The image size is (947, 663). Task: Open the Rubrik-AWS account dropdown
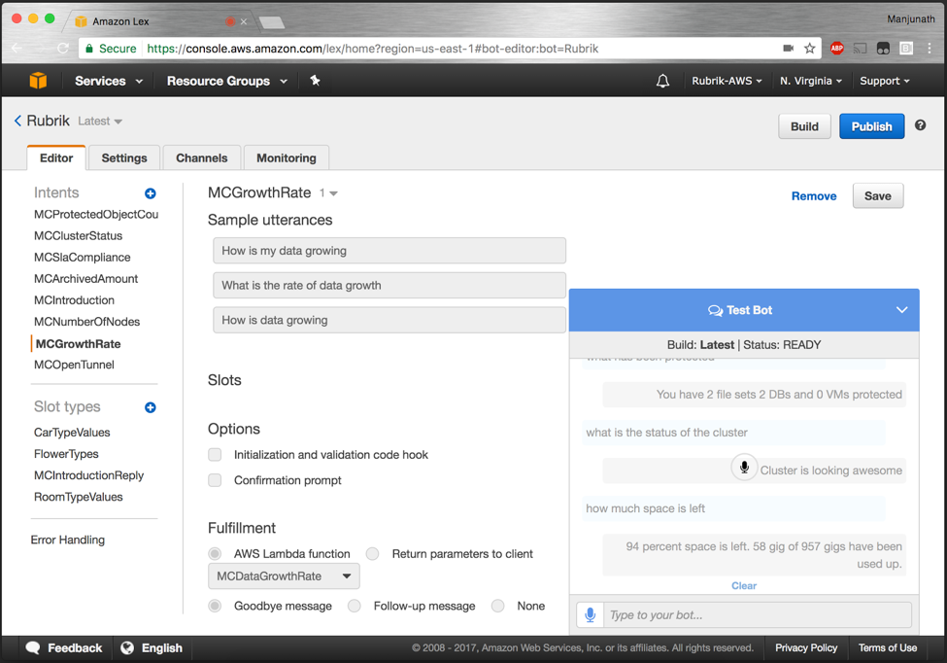[727, 81]
